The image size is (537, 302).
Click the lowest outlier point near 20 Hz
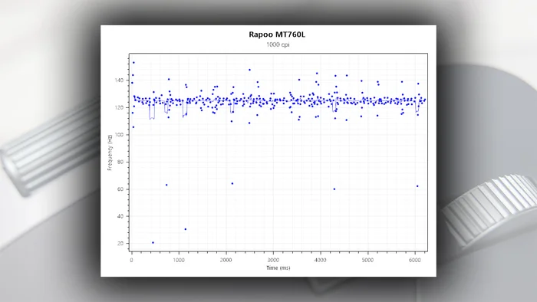coord(153,242)
